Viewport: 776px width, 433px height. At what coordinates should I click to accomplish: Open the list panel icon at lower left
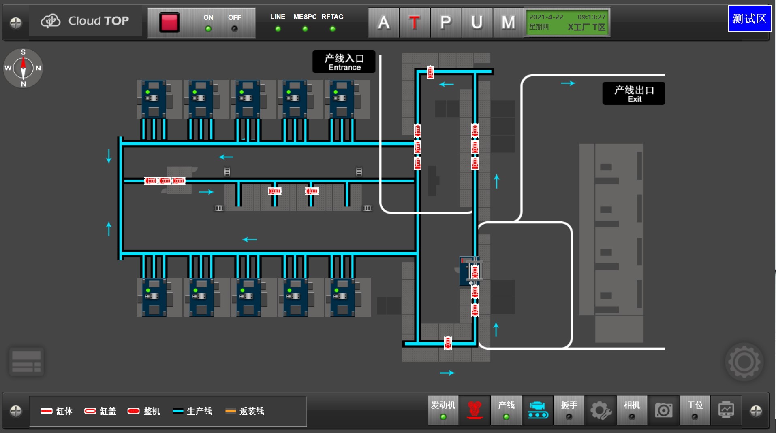pos(26,361)
